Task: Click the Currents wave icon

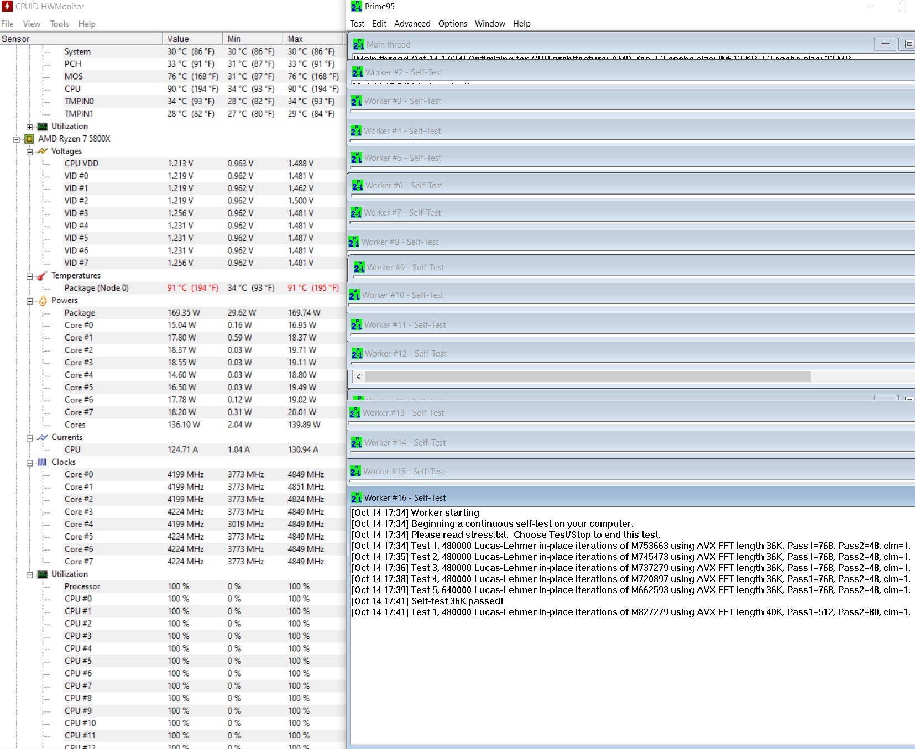Action: 43,437
